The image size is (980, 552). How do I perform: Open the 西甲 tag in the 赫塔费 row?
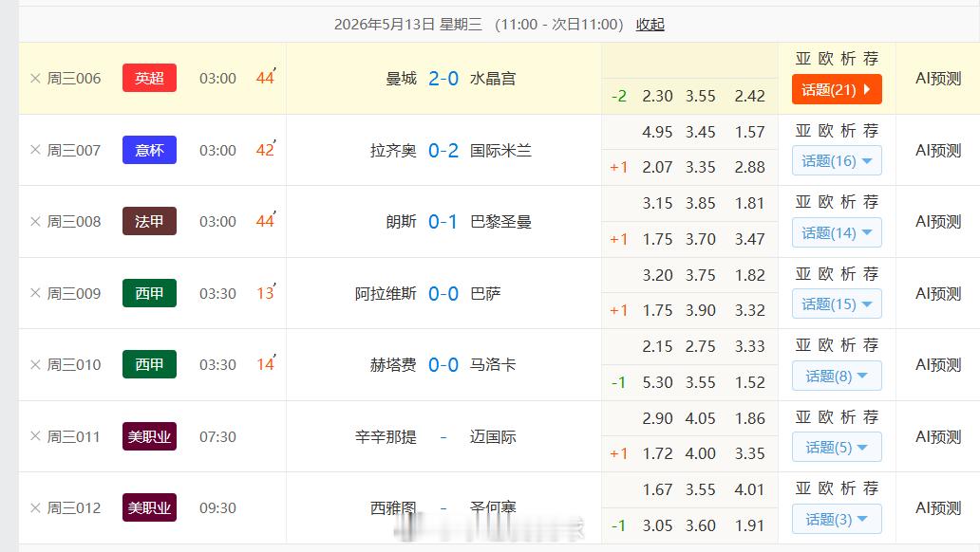[x=149, y=364]
